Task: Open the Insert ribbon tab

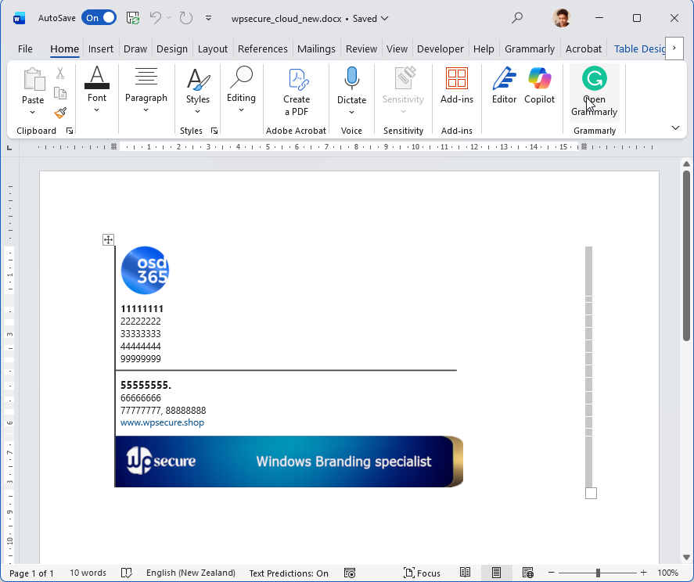Action: 101,48
